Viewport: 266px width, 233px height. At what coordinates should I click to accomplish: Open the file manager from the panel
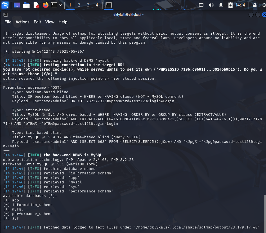pyautogui.click(x=26, y=5)
